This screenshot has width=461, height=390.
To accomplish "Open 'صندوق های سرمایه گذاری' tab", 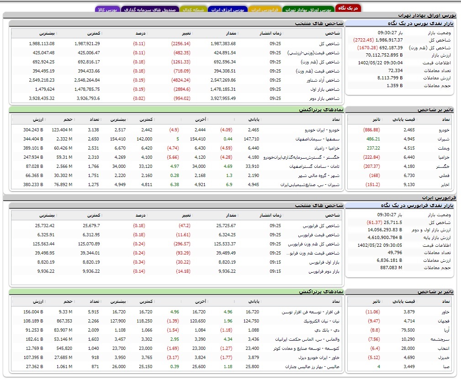I will coord(152,9).
